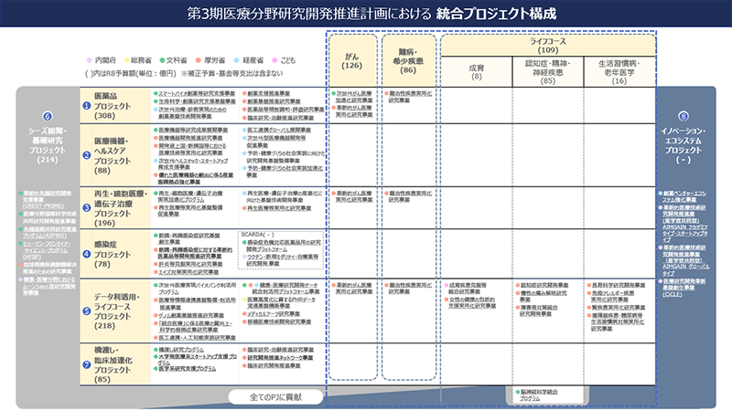732x411 pixels.
Task: Open 医工連携・人工知能実装研究事業 link
Action: [197, 338]
